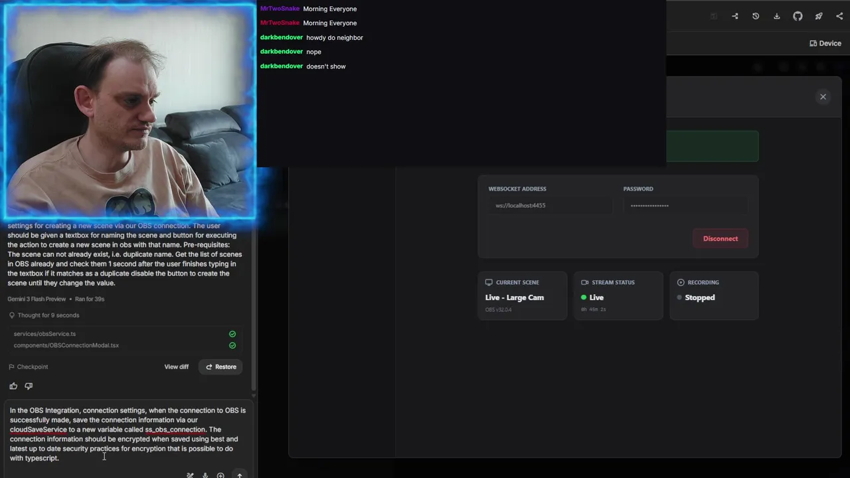Click the thumbs down feedback icon
The height and width of the screenshot is (478, 850).
tap(29, 386)
